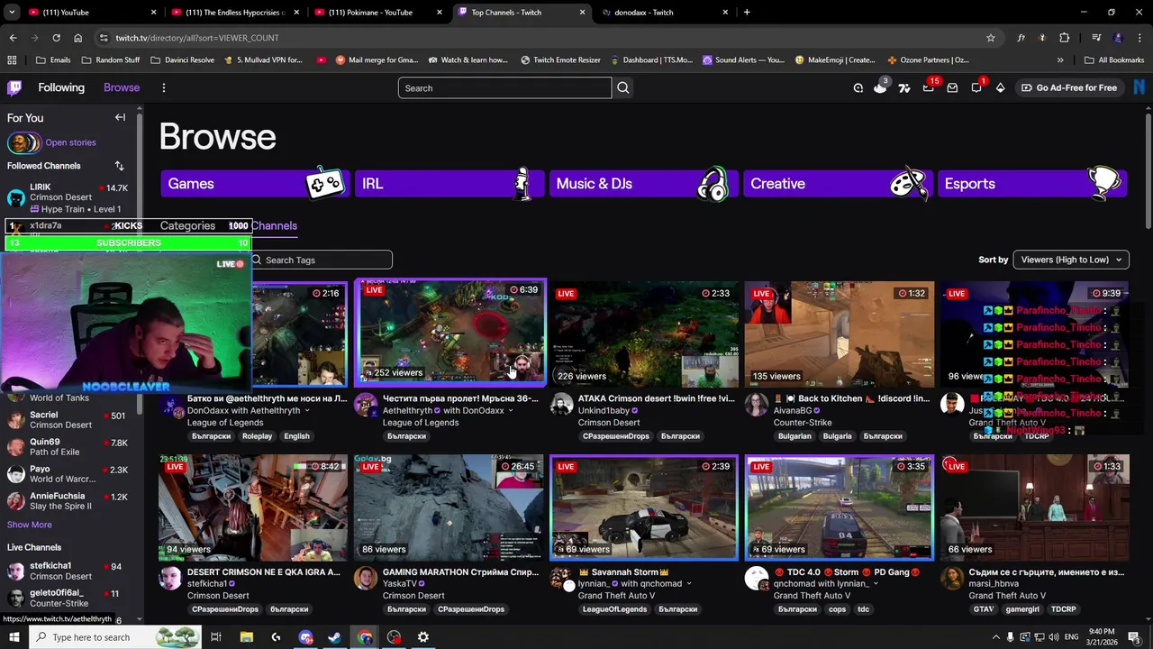1153x649 pixels.
Task: Open the three-dot more menu beside Browse
Action: coord(163,87)
